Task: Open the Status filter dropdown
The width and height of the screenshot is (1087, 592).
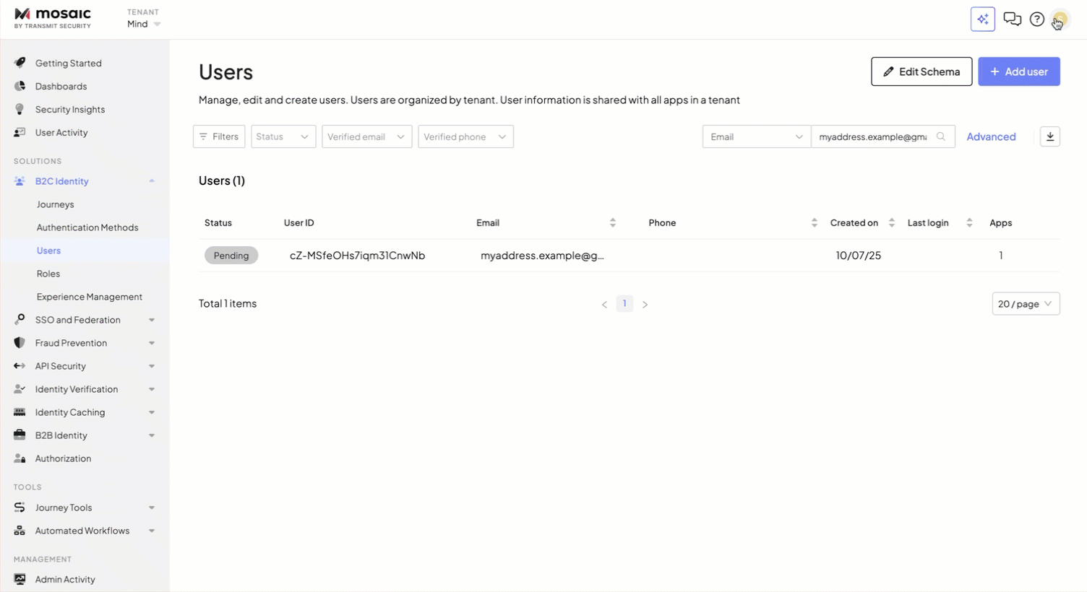Action: (283, 136)
